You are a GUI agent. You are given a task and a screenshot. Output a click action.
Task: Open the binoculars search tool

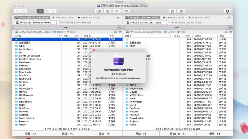126,11
